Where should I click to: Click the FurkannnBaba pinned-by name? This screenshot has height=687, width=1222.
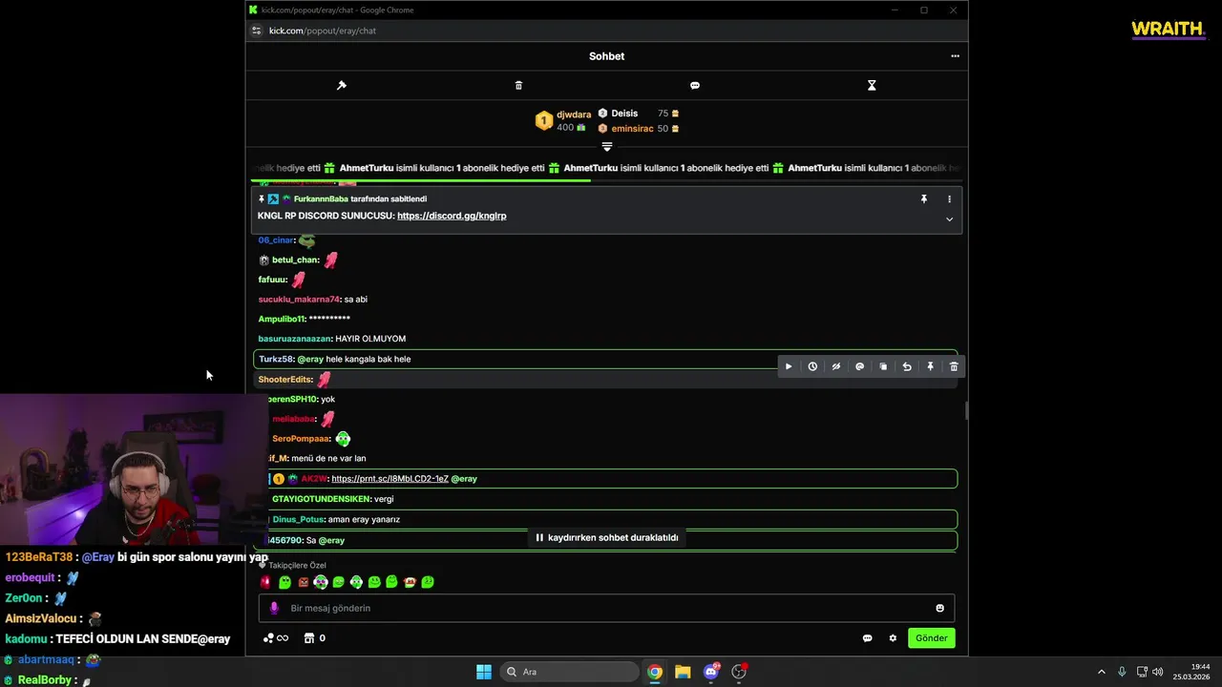321,199
